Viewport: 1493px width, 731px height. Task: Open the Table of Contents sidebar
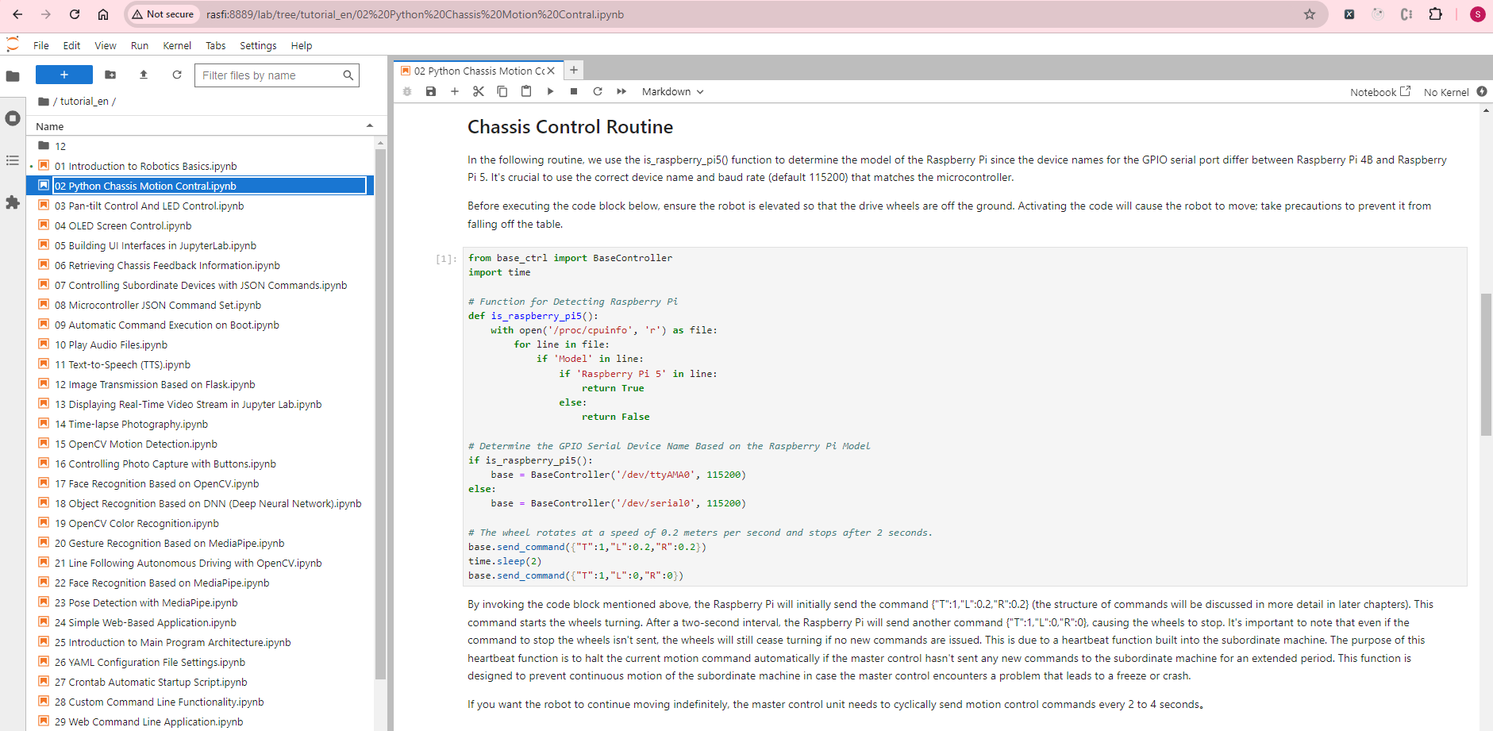coord(13,160)
